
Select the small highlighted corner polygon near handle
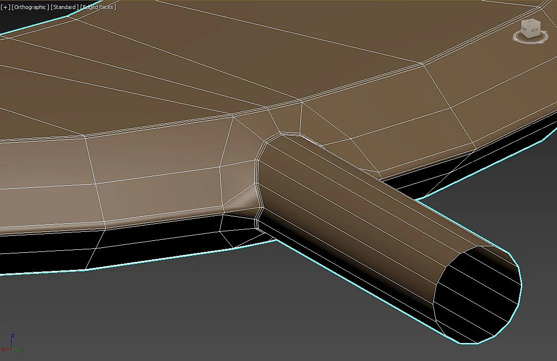click(x=243, y=200)
